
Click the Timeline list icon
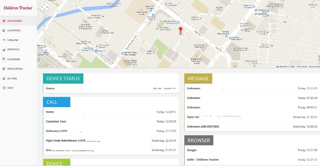pos(4,40)
